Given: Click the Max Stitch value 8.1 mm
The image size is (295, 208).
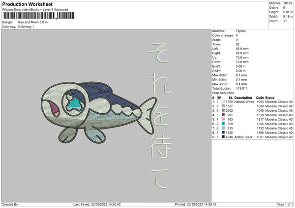Looking at the screenshot, I should pos(241,75).
